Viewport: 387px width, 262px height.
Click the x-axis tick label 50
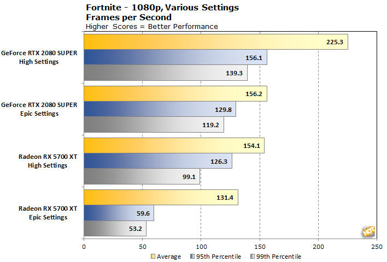[x=143, y=247]
